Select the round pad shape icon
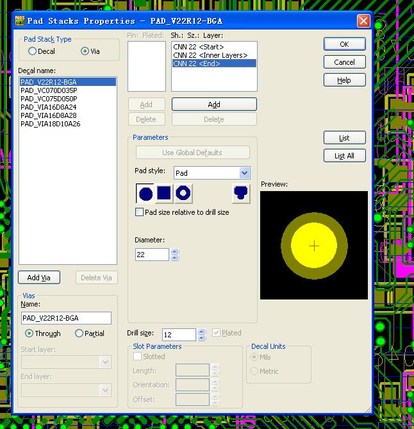Image resolution: width=414 pixels, height=429 pixels. click(145, 194)
